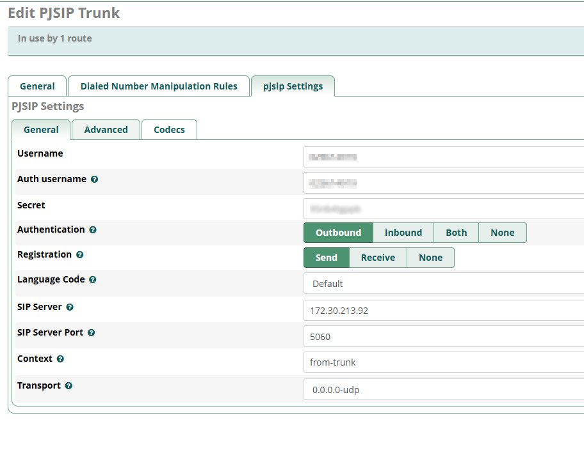Click help icon beside Authentication label
Viewport: 584px width, 457px height.
click(93, 230)
